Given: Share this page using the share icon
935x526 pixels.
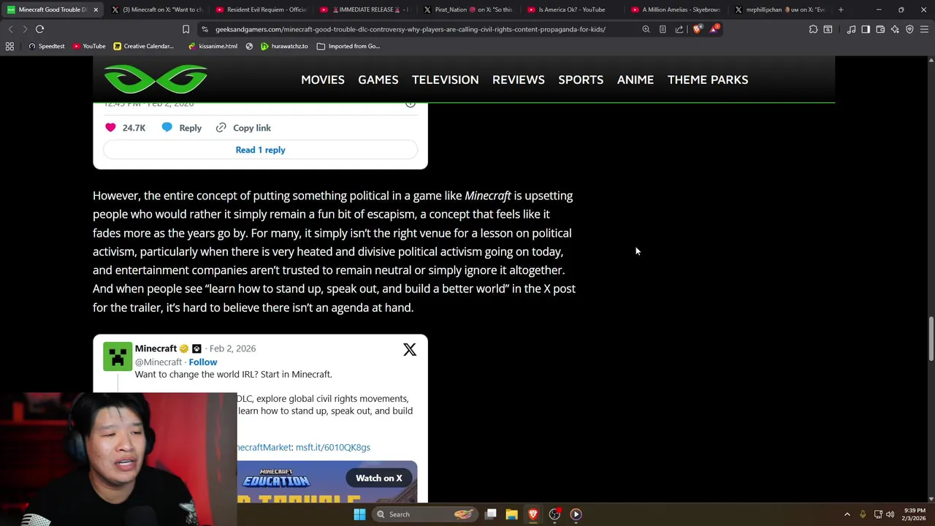Looking at the screenshot, I should tap(679, 29).
